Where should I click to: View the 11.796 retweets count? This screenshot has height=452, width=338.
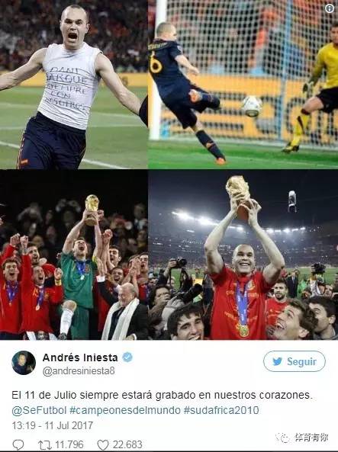coord(69,444)
